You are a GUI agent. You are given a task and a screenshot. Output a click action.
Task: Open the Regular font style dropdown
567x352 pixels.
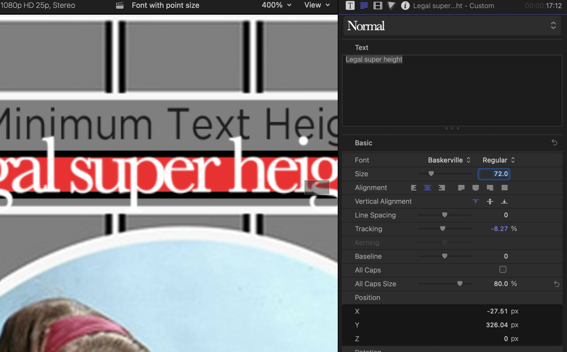499,160
